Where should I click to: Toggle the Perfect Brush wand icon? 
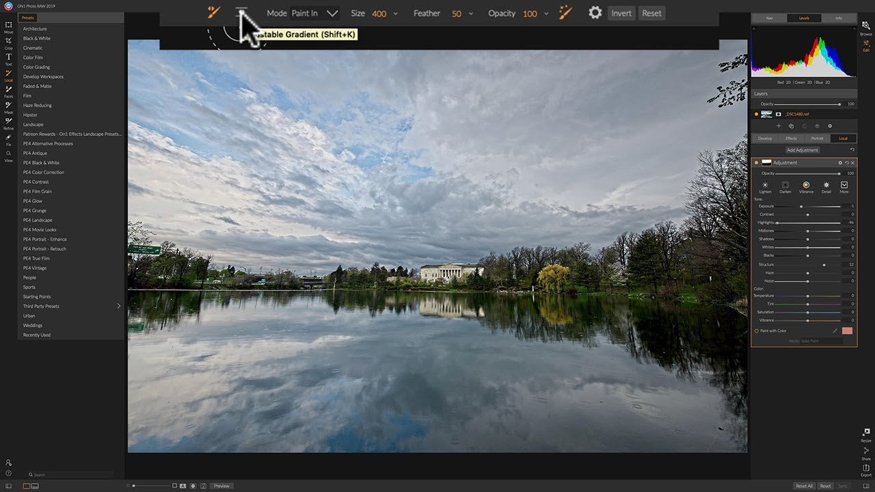565,12
